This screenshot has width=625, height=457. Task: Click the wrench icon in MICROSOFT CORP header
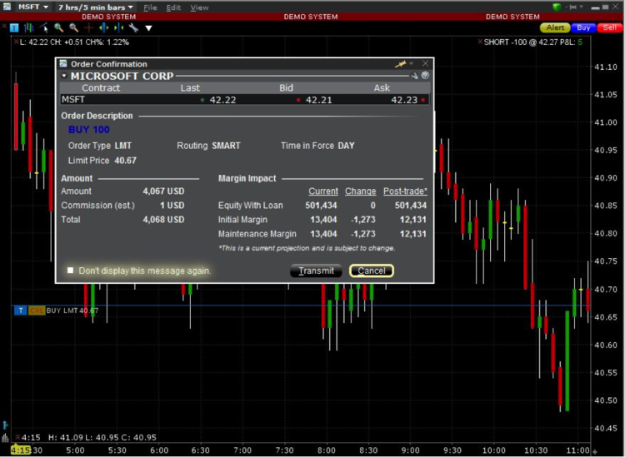pos(414,75)
